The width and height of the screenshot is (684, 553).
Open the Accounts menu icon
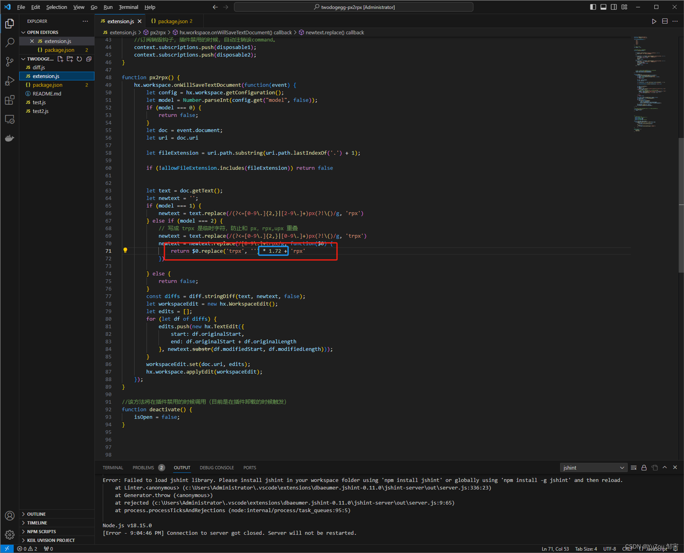point(10,516)
